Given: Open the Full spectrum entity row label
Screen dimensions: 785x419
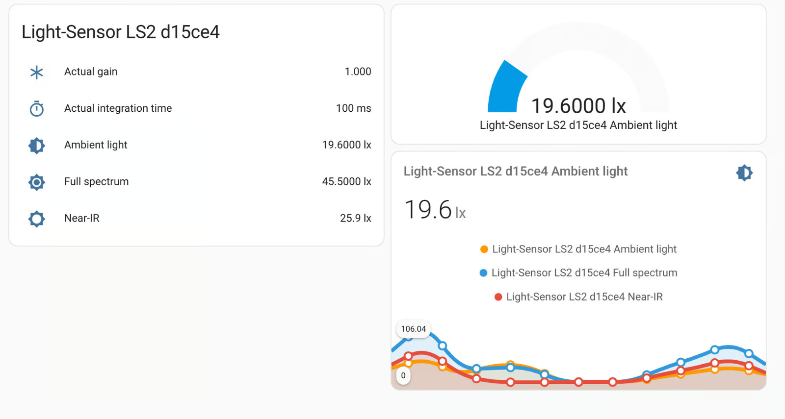Looking at the screenshot, I should (96, 182).
